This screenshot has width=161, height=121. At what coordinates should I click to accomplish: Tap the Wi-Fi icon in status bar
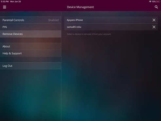click(x=150, y=2)
